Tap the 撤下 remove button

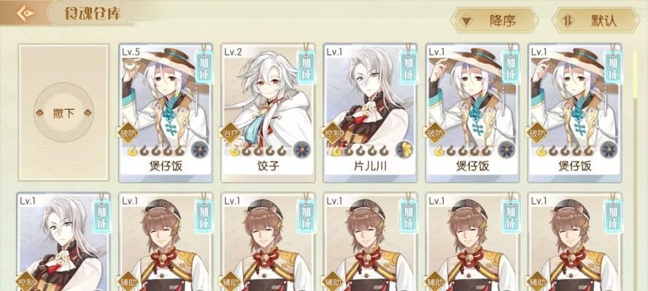click(x=63, y=113)
